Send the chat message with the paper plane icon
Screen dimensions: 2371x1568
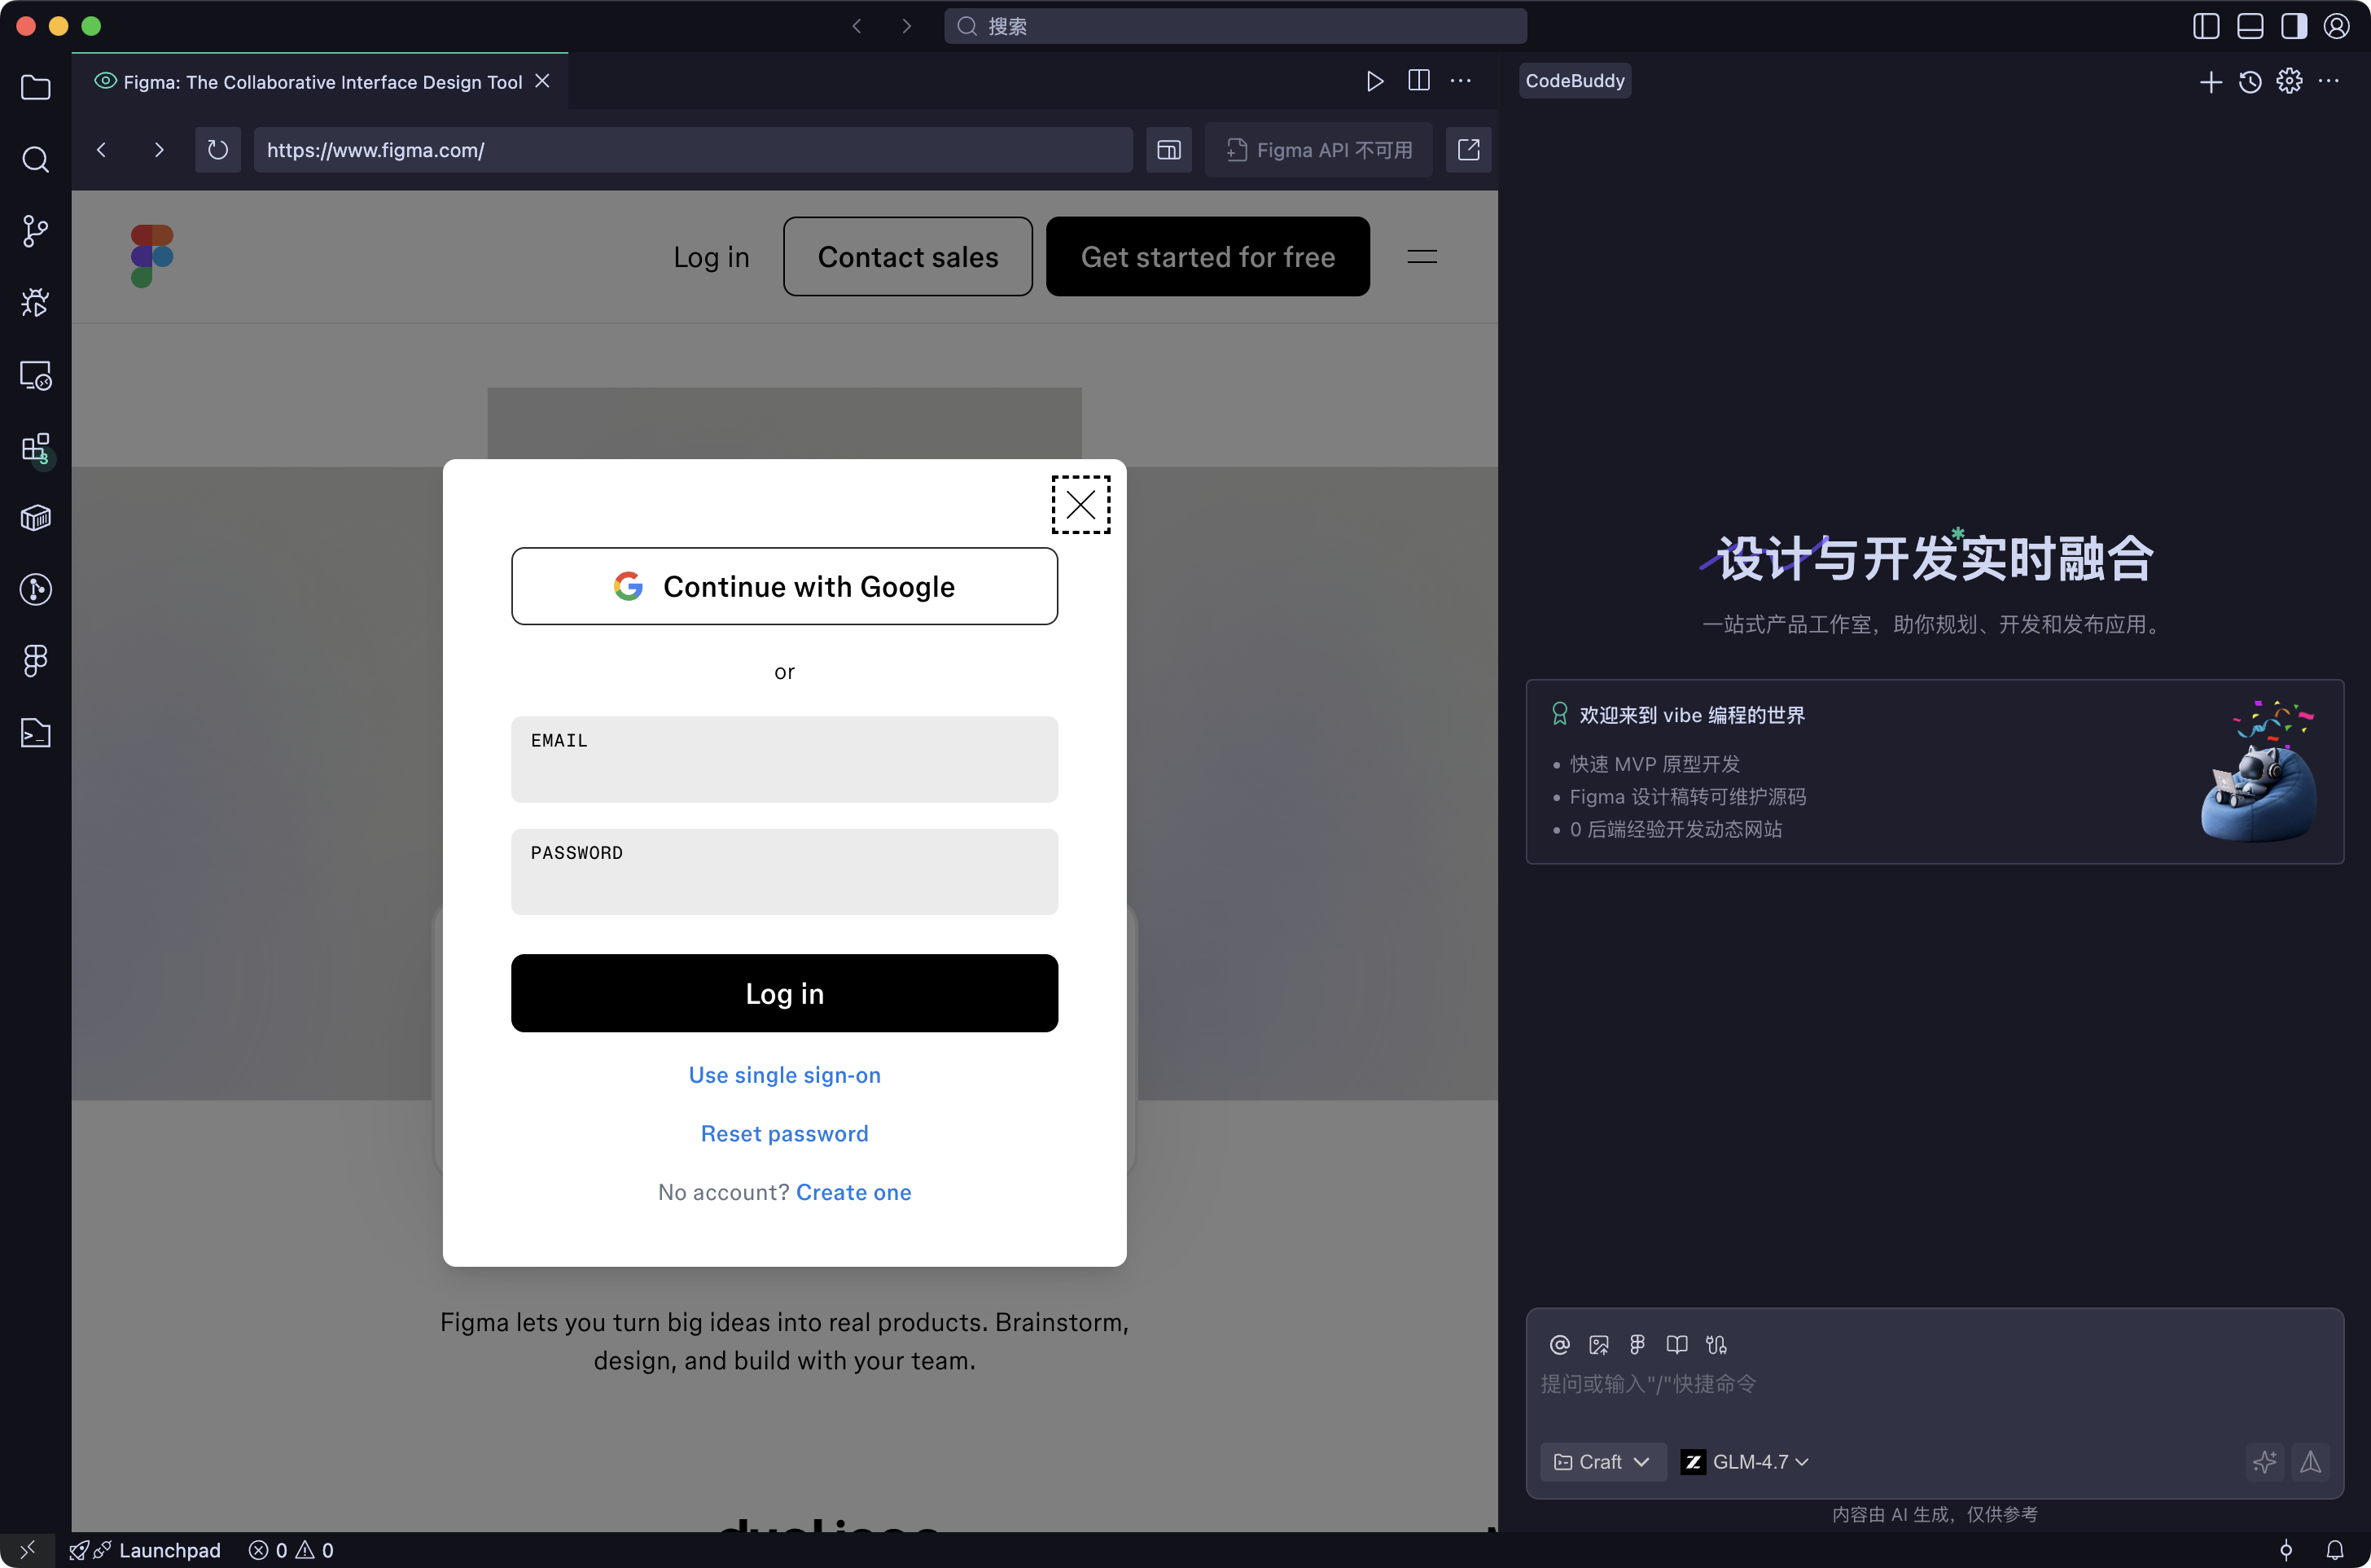click(2312, 1461)
